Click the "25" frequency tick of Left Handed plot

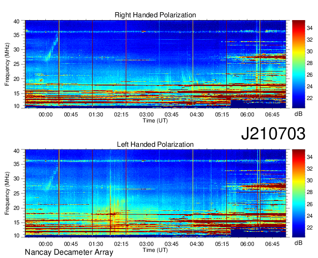pos(17,193)
